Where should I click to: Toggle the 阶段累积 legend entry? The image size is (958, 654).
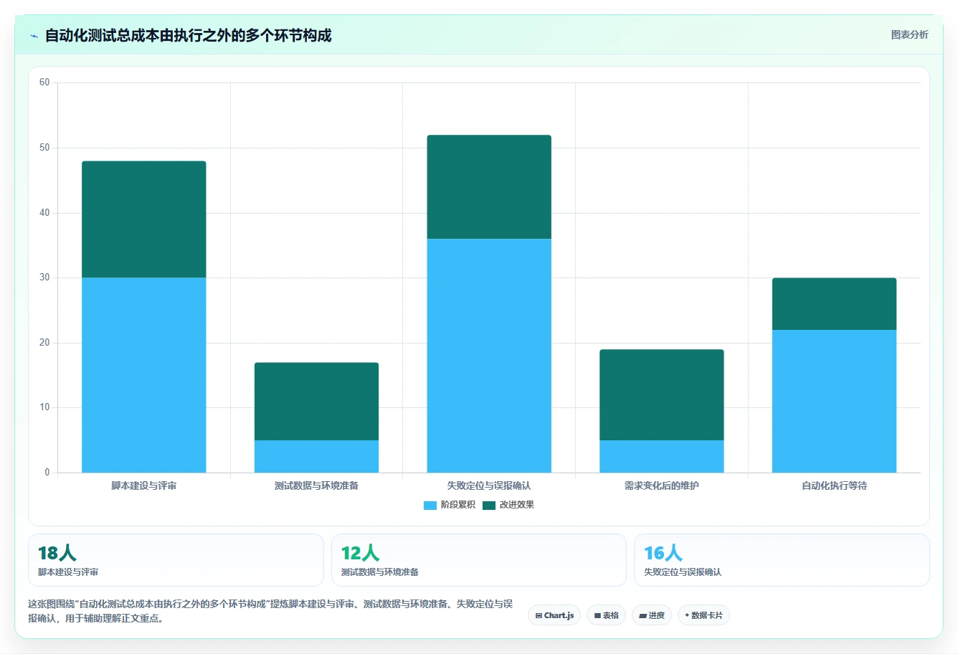pyautogui.click(x=450, y=505)
